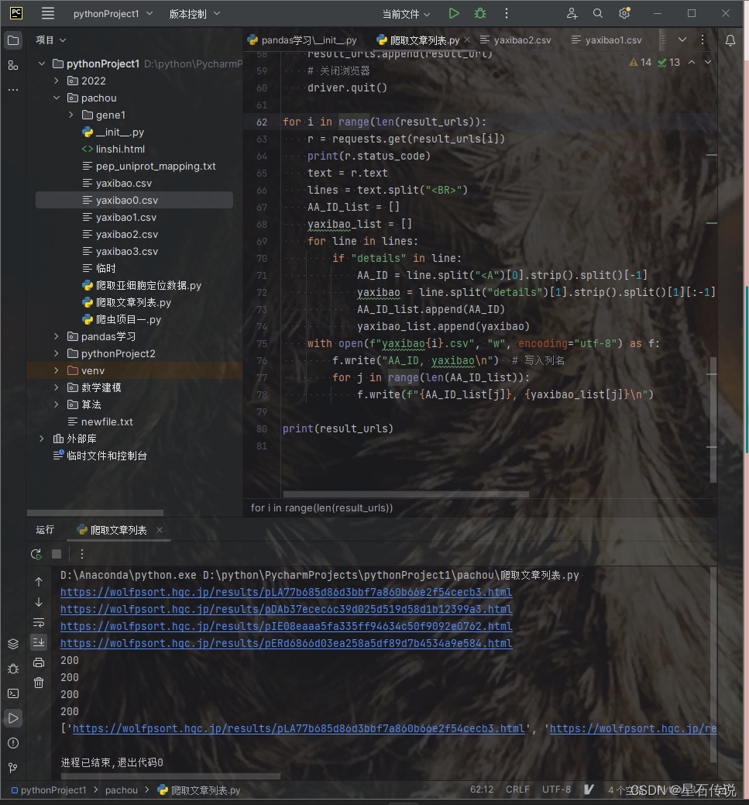This screenshot has height=805, width=749.
Task: Open the 版本控制 dropdown
Action: (194, 14)
